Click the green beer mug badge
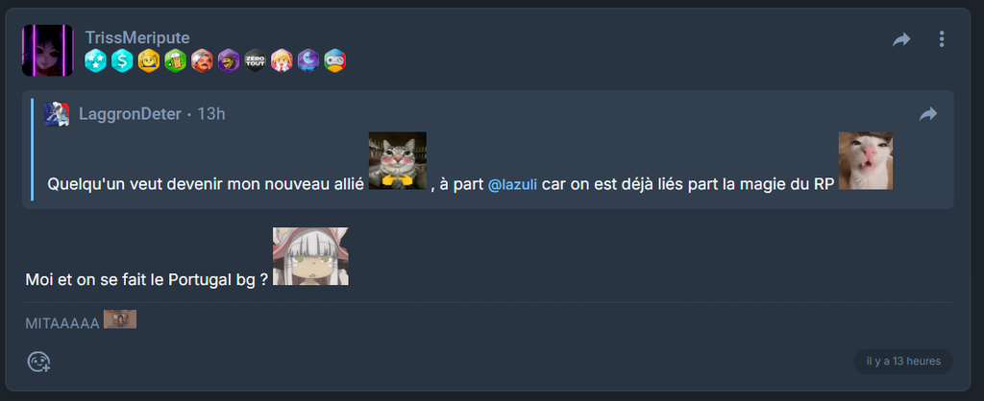Image resolution: width=984 pixels, height=401 pixels. tap(175, 60)
